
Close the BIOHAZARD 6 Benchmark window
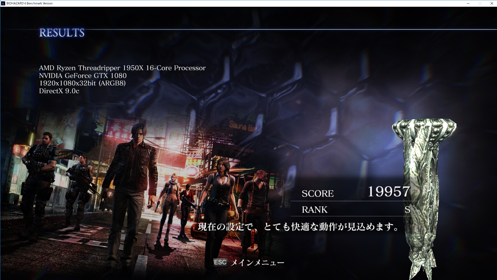(x=492, y=3)
